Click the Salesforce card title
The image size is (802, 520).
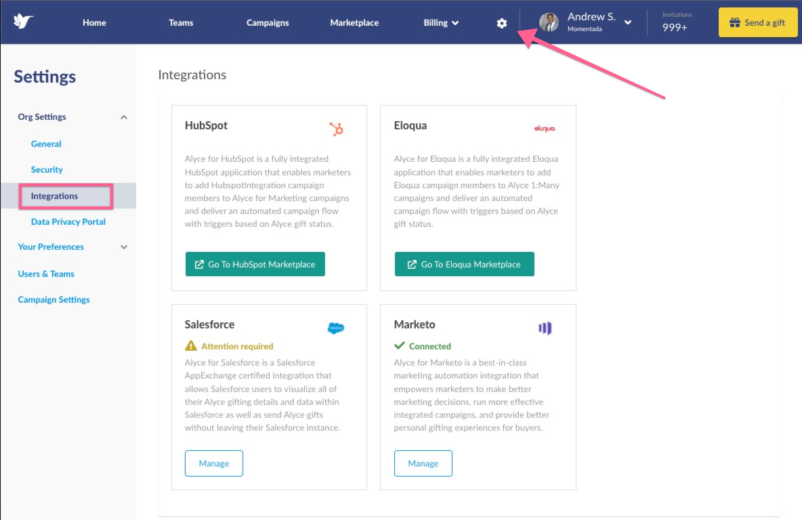click(x=210, y=324)
